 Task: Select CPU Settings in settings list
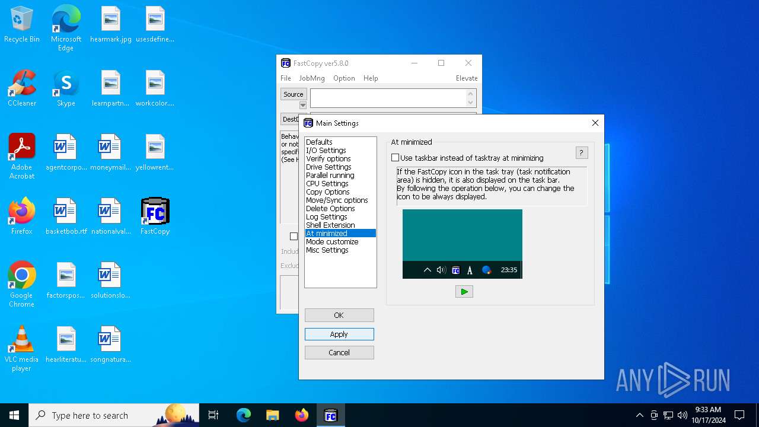click(340, 183)
